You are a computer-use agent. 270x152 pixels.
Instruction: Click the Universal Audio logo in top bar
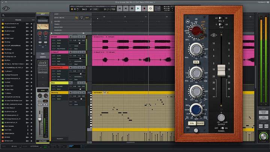coord(6,8)
